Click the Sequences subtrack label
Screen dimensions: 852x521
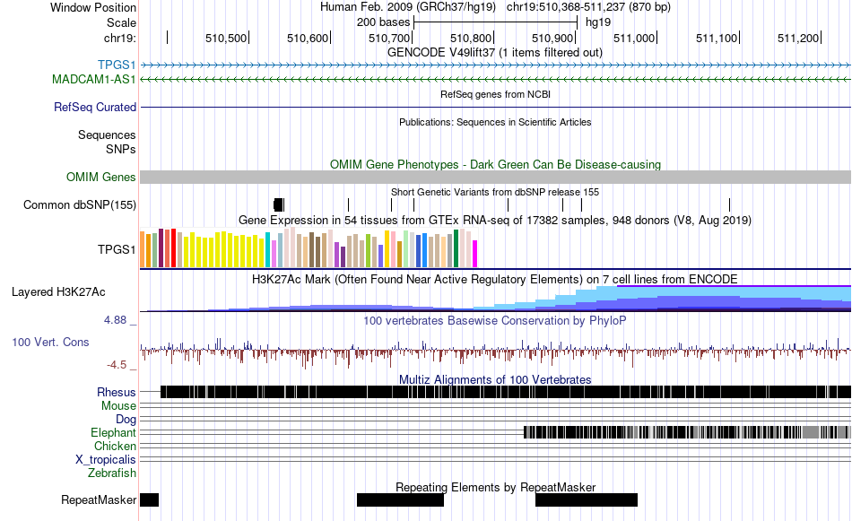tap(107, 135)
